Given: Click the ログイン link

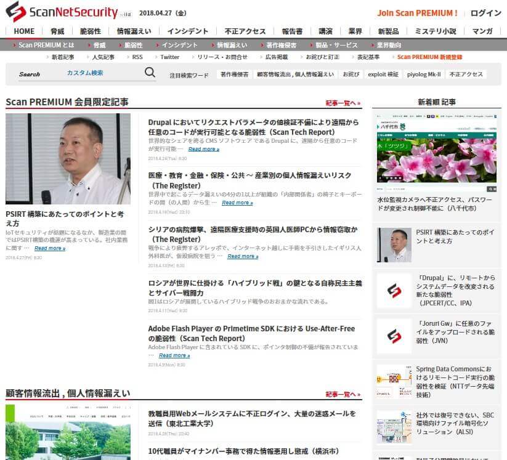Looking at the screenshot, I should tap(485, 13).
